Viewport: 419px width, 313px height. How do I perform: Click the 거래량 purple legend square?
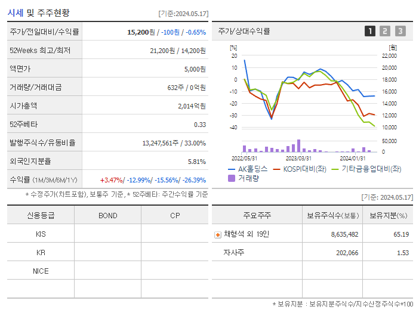tap(232, 178)
